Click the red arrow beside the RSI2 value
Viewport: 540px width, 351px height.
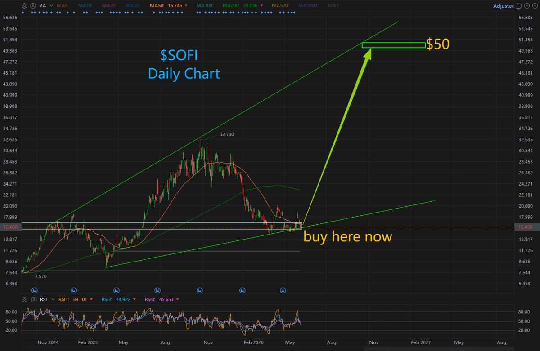[135, 299]
